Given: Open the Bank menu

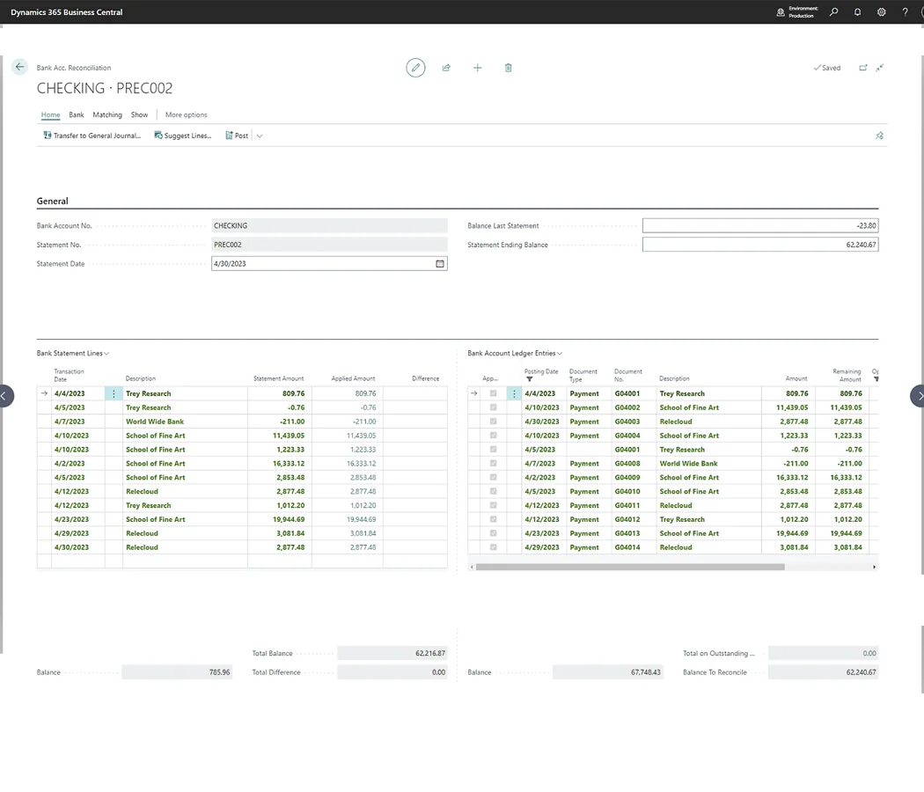Looking at the screenshot, I should pos(77,115).
